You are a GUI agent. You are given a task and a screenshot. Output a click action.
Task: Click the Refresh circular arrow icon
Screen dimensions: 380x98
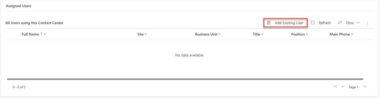click(x=313, y=23)
